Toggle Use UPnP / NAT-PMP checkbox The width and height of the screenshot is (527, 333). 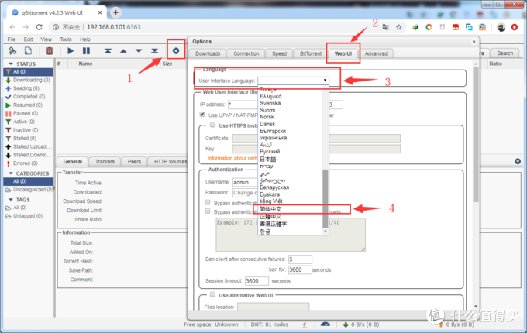pos(202,115)
